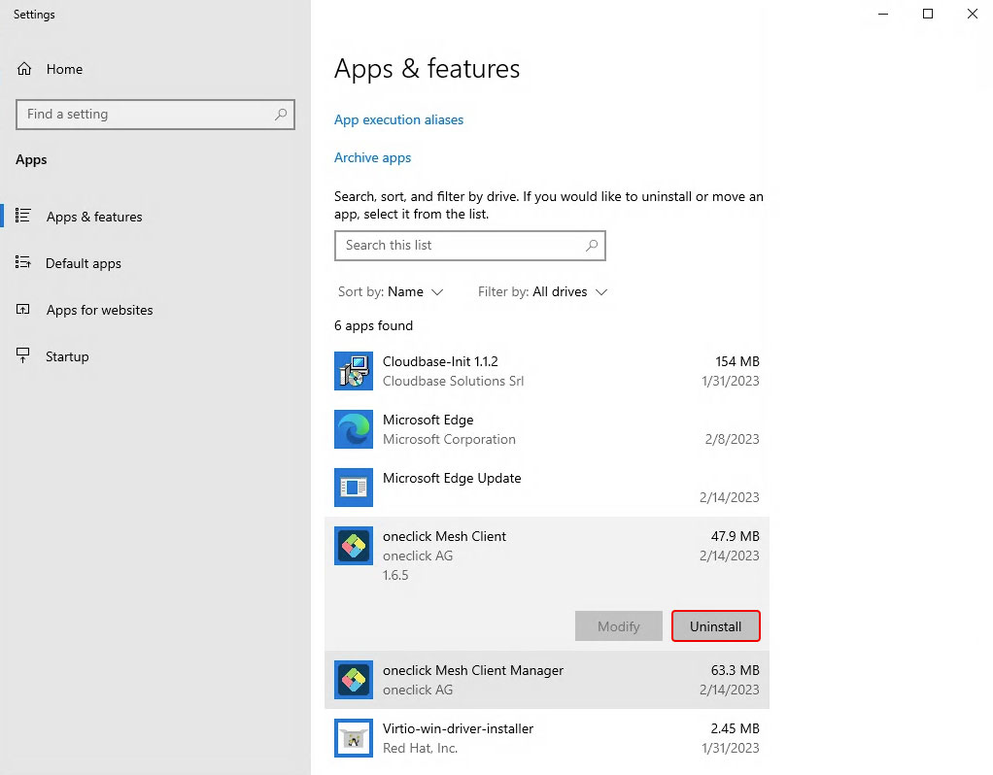The height and width of the screenshot is (775, 993).
Task: Click the Virtio-win-driver-installer icon
Action: [x=354, y=738]
